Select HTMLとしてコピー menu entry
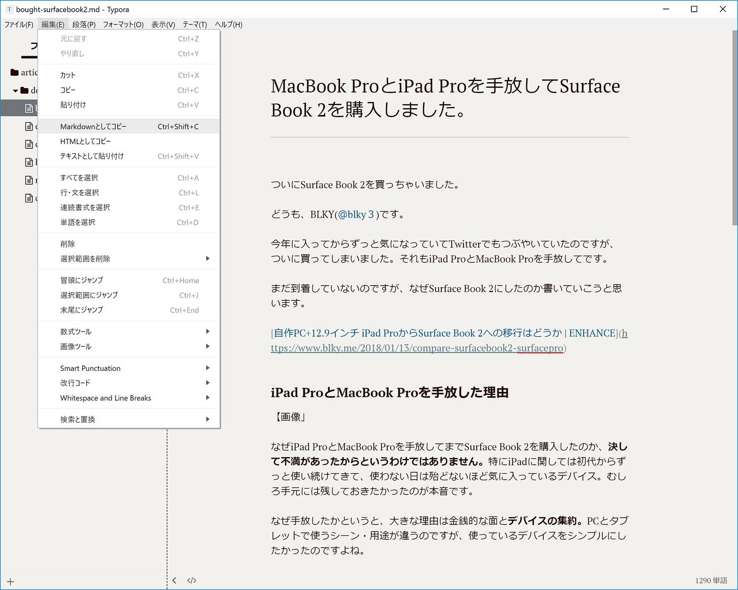 coord(129,141)
